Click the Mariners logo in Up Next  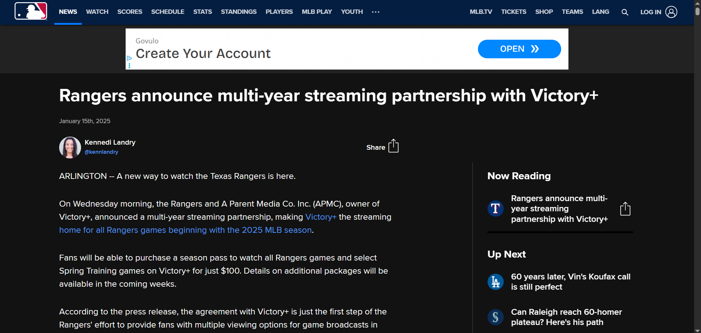[x=495, y=317]
